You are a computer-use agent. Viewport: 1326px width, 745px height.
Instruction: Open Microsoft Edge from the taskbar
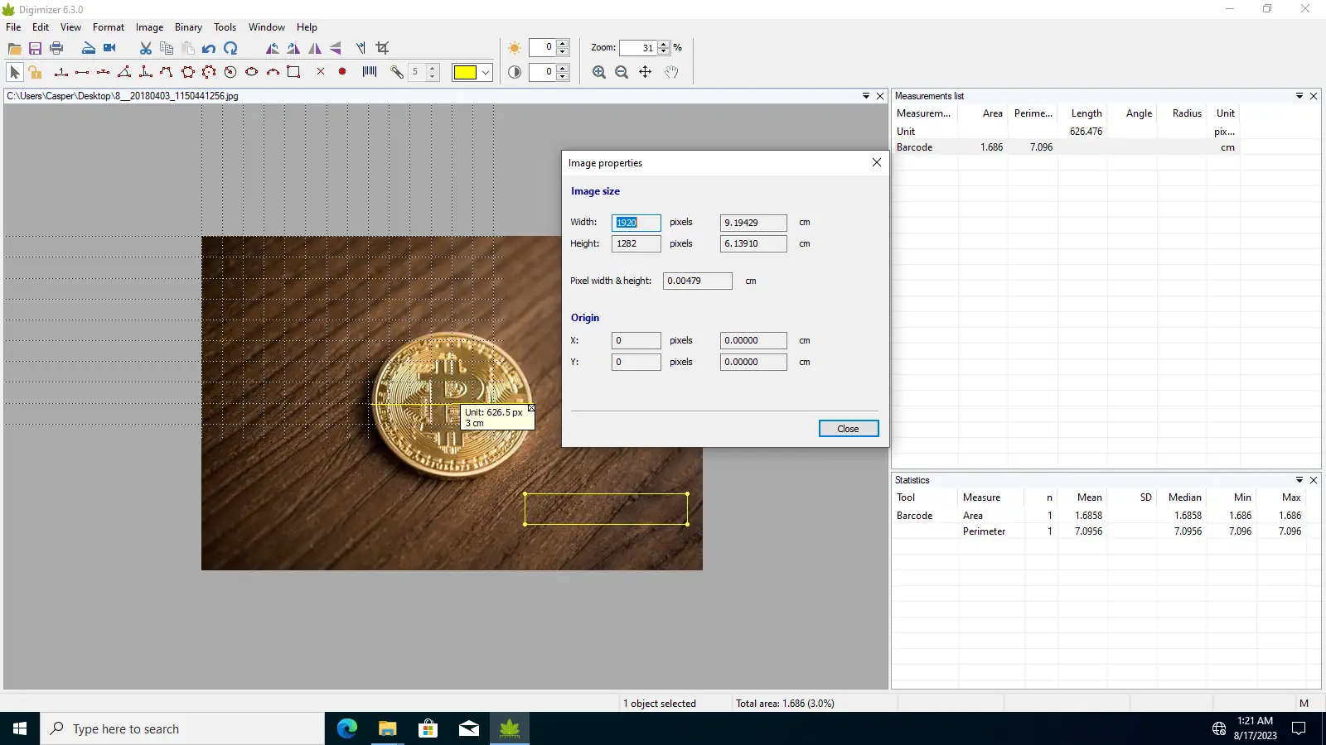(x=347, y=728)
